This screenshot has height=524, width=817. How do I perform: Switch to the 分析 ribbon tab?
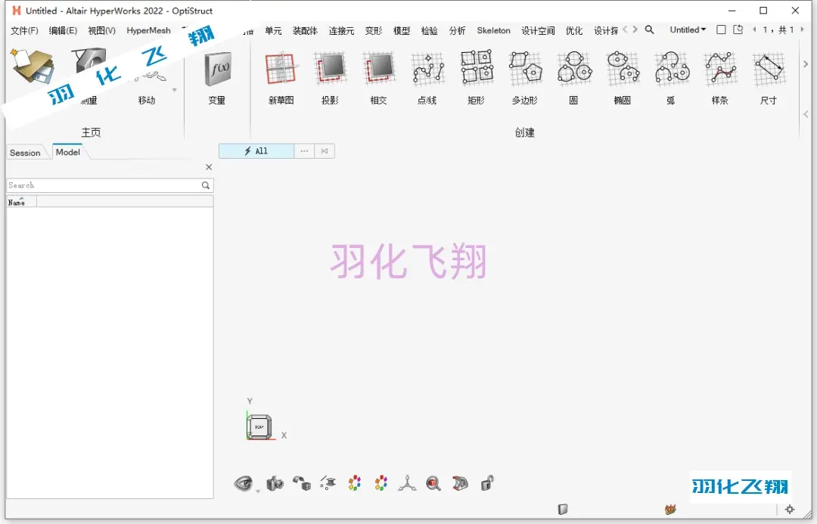pyautogui.click(x=458, y=31)
